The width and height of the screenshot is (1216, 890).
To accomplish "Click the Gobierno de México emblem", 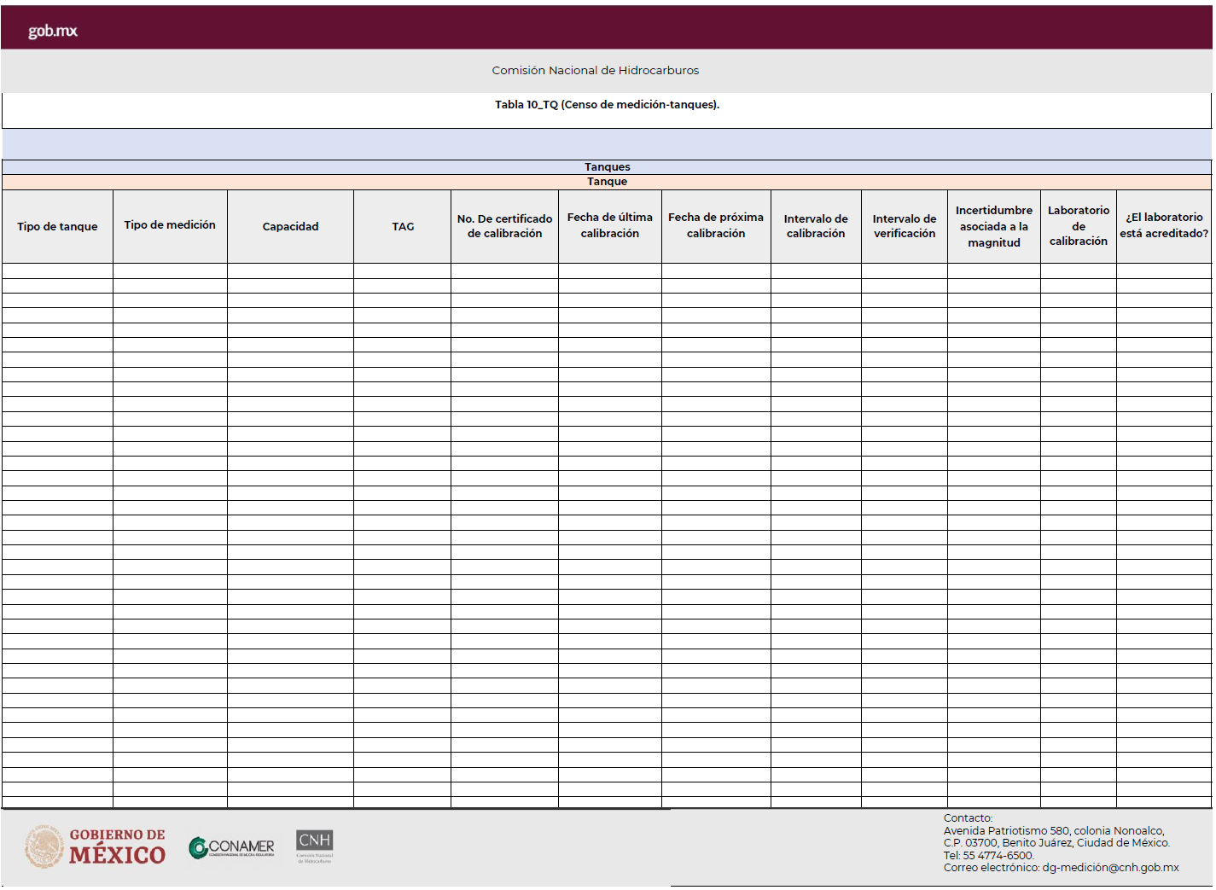I will [44, 846].
